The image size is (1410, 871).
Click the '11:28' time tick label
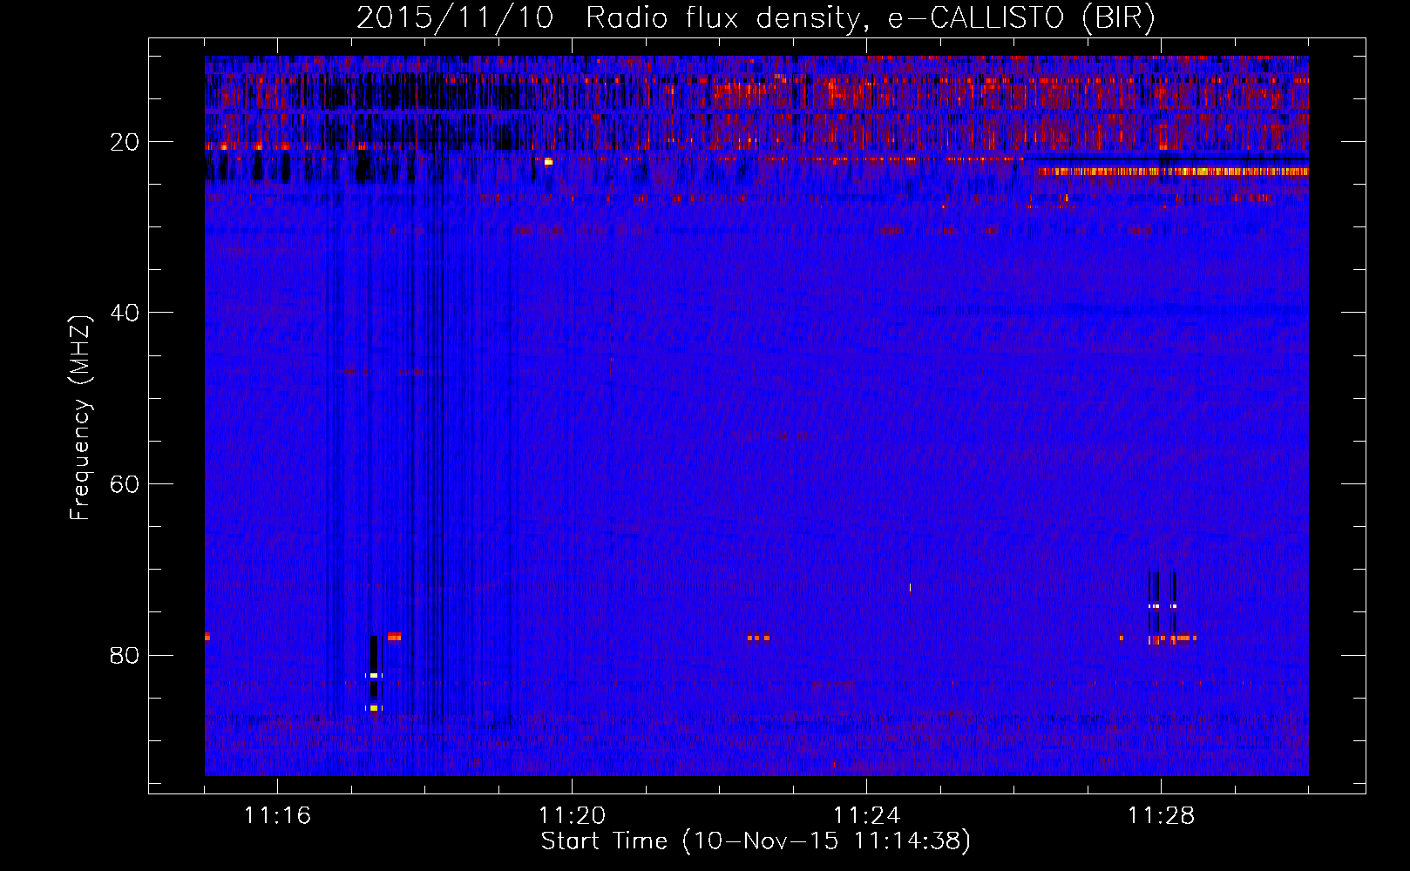(x=1161, y=816)
